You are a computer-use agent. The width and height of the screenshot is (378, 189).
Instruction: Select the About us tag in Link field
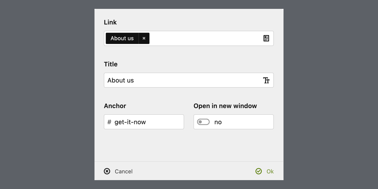coord(122,38)
